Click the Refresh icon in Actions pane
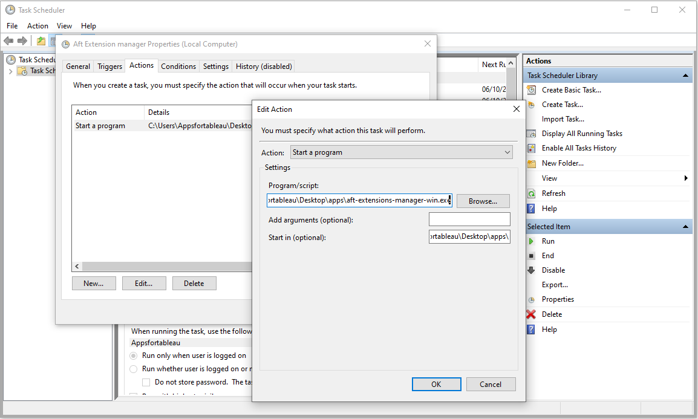 coord(531,193)
